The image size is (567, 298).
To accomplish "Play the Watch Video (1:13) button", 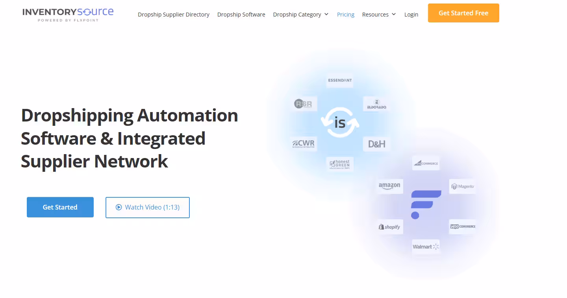I will pos(148,207).
